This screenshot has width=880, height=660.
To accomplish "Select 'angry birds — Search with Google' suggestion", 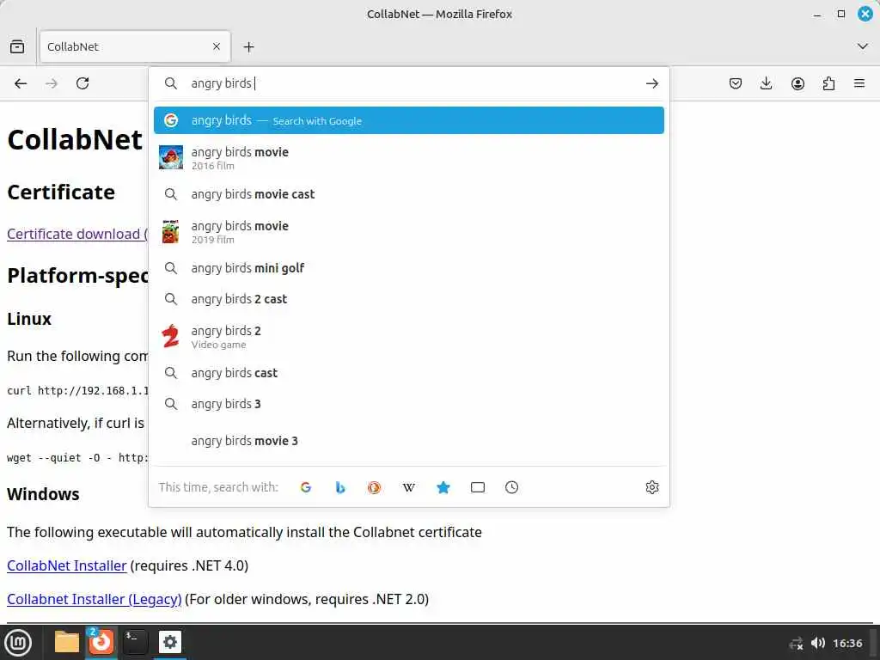I will tap(408, 120).
